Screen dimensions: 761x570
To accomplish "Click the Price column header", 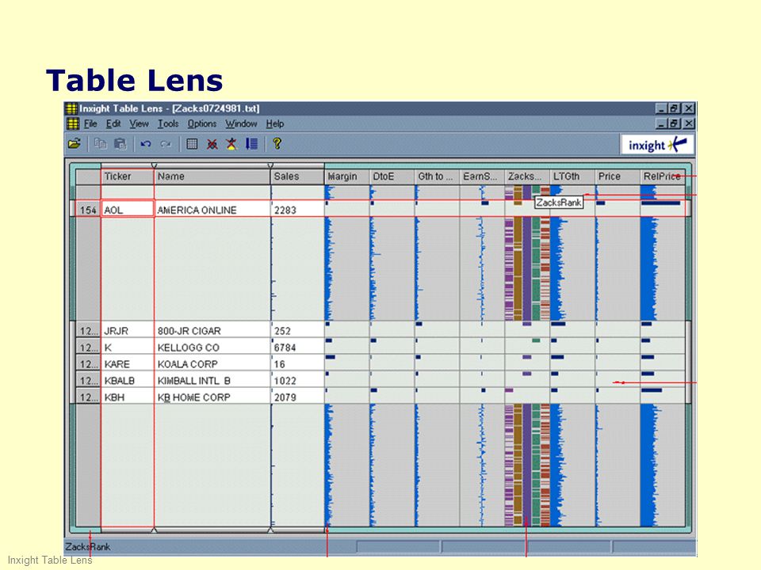I will [618, 177].
